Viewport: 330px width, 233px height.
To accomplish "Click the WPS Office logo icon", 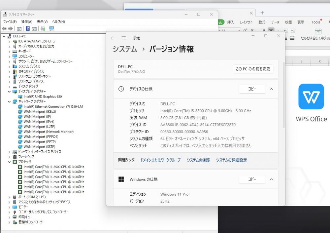I will [x=311, y=97].
